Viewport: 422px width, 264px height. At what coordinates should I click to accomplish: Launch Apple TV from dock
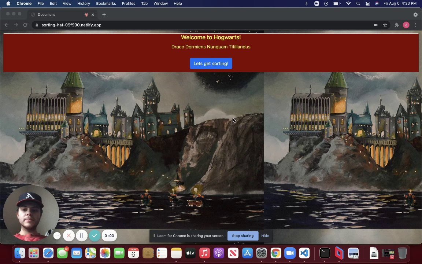(x=190, y=253)
